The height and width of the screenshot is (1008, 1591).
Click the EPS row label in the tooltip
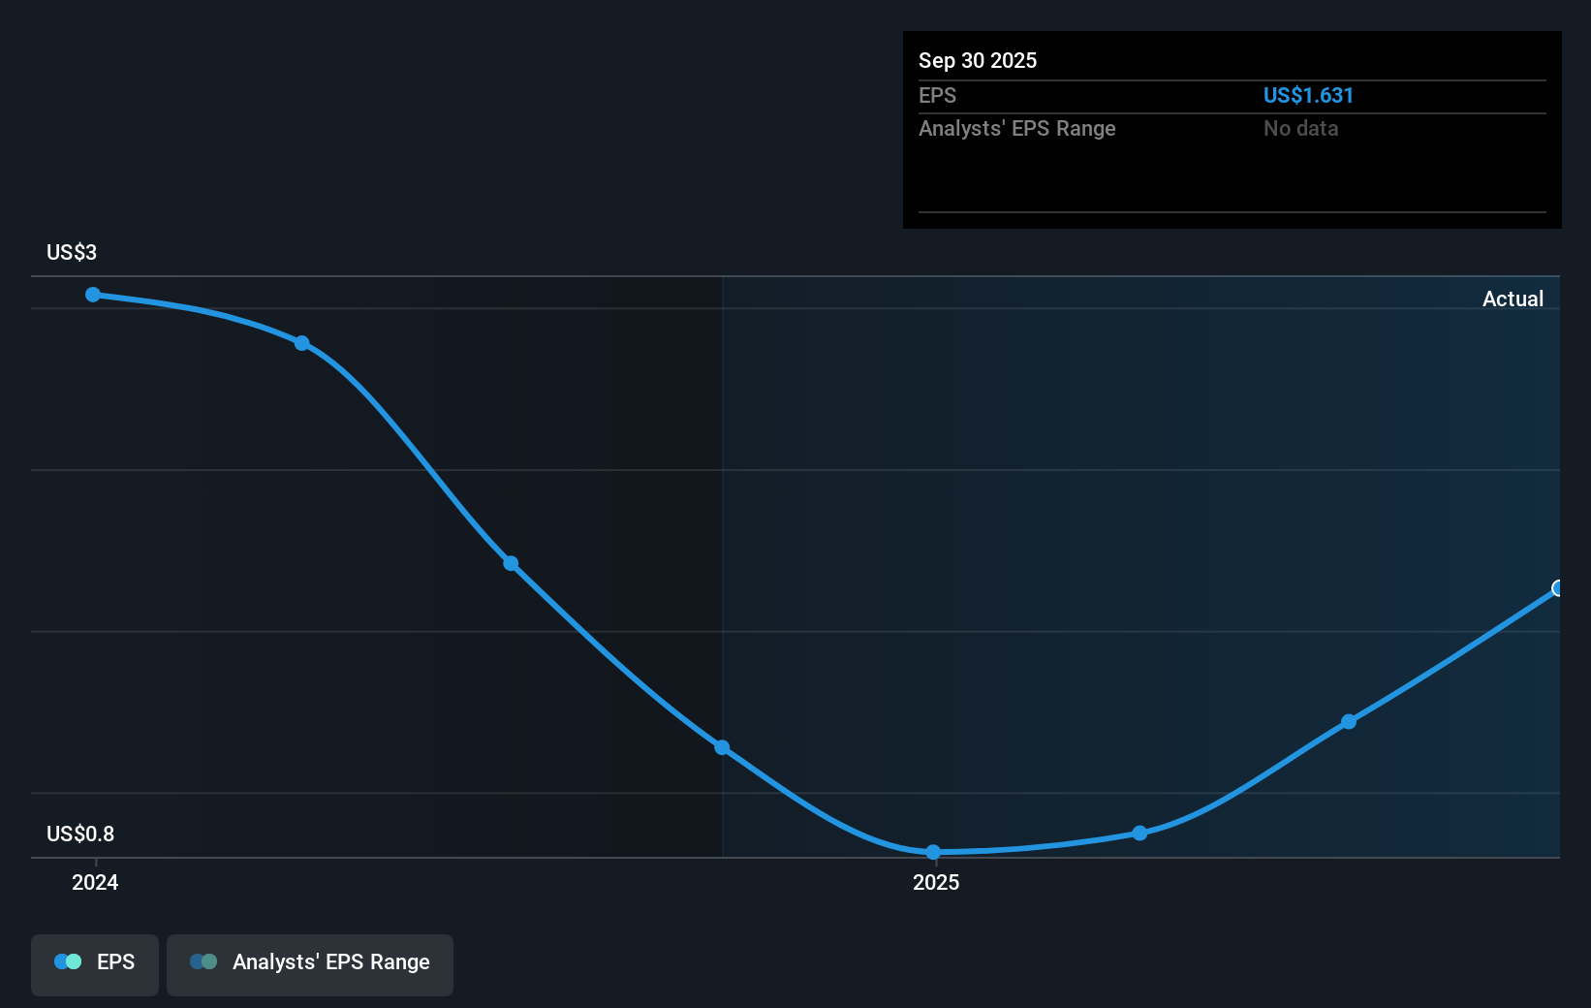(937, 95)
